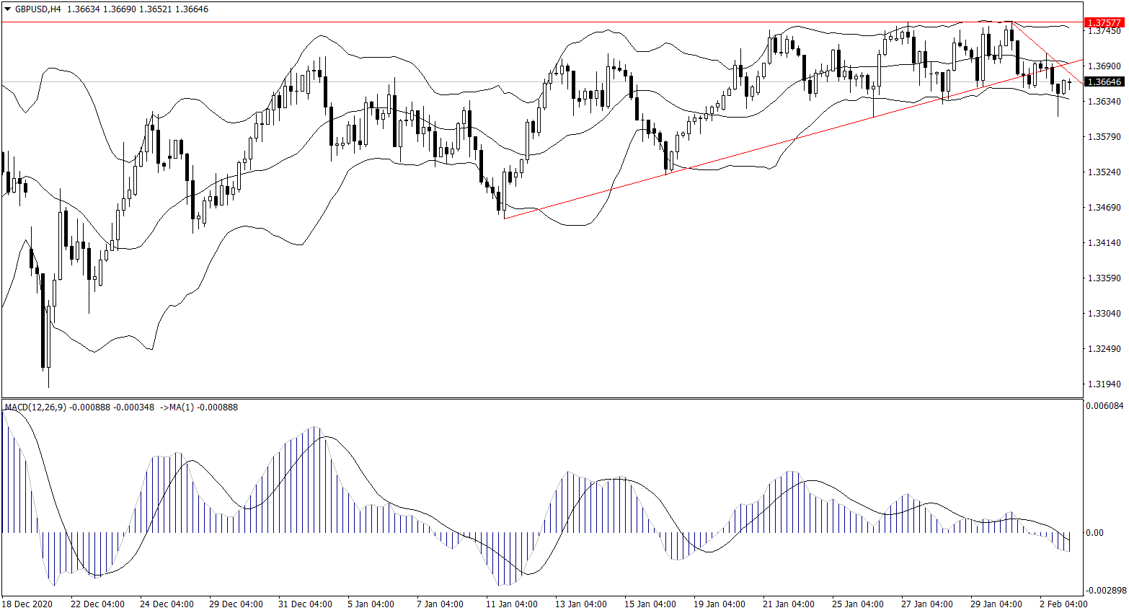Click the MACD(12,26,9) indicator label

[36, 407]
